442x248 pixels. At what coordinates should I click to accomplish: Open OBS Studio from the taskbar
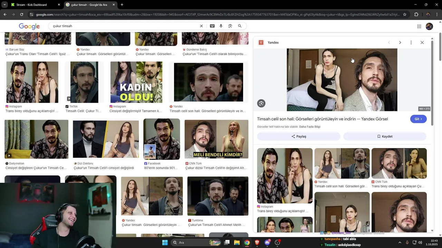(277, 242)
